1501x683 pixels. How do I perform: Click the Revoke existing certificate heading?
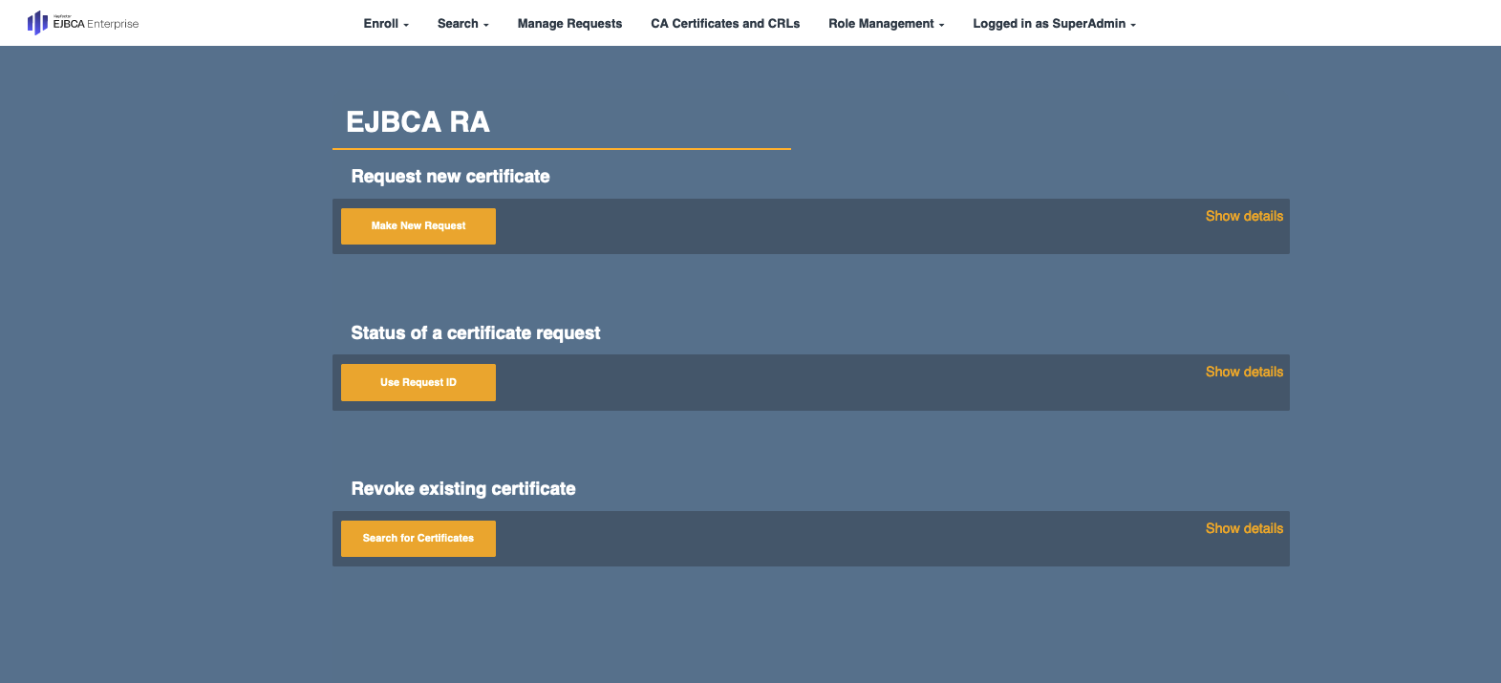[x=463, y=489]
